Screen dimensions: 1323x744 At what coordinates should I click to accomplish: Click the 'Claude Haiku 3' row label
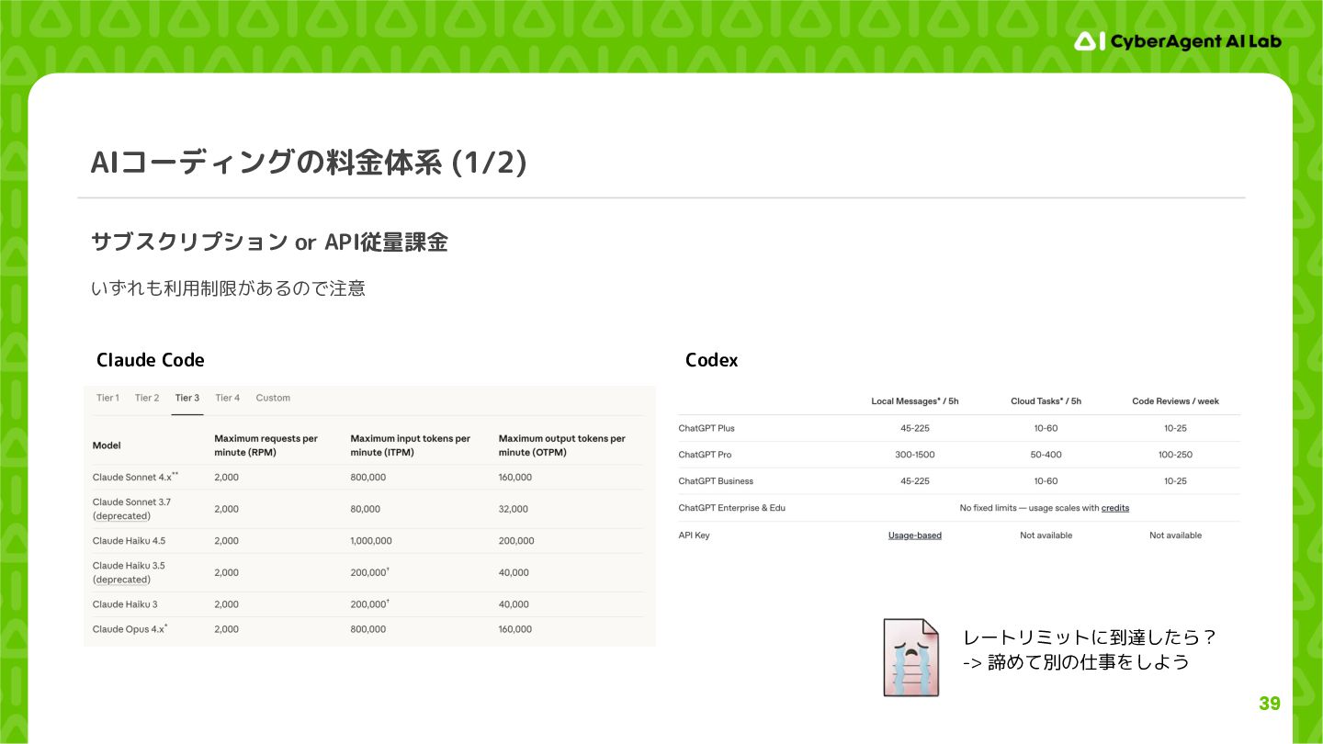[x=125, y=604]
